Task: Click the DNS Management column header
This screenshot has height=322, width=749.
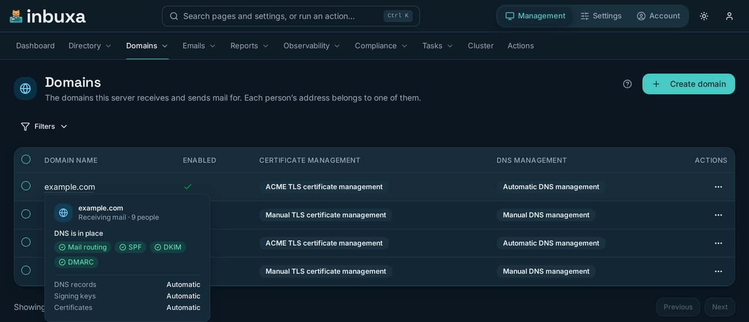Action: point(532,160)
